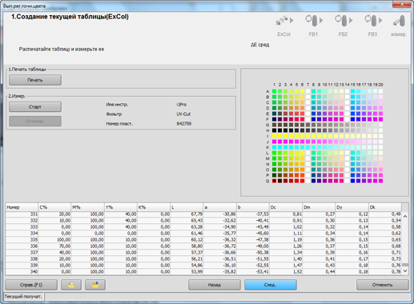
Task: Select the FB3 feedback step icon
Action: tap(373, 21)
